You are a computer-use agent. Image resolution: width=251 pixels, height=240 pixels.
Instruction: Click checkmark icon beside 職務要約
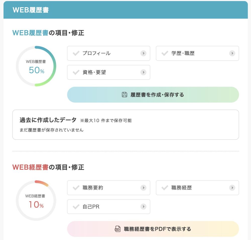76,188
